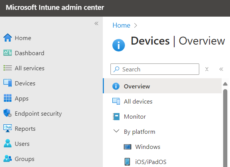230x167 pixels.
Task: Collapse the left navigation sidebar
Action: [96, 23]
